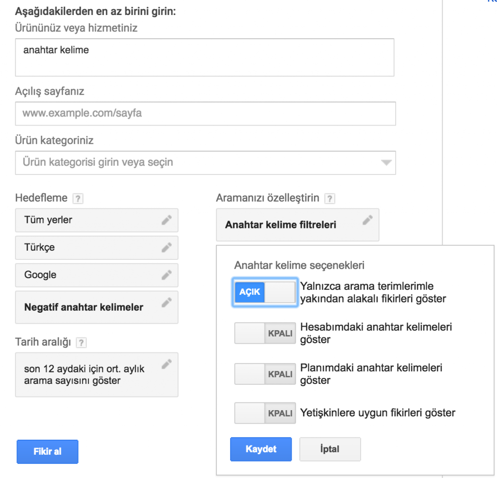Open the Ürün kategoriniz dropdown
497x478 pixels.
coord(386,163)
